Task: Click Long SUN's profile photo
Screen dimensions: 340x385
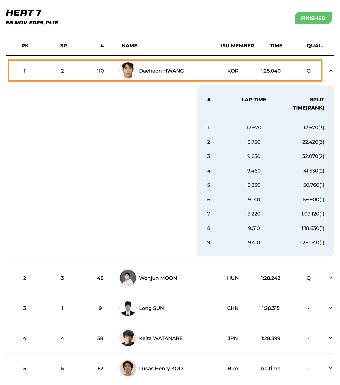Action: coord(128,308)
